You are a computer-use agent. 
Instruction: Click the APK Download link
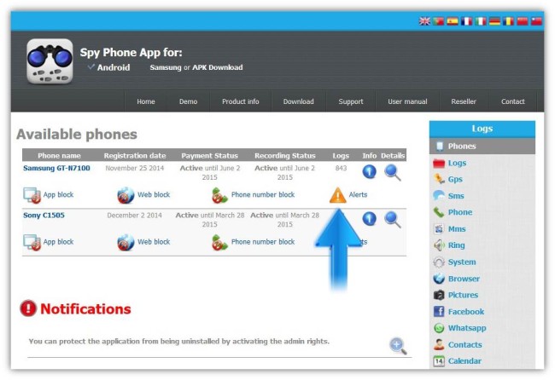point(218,67)
